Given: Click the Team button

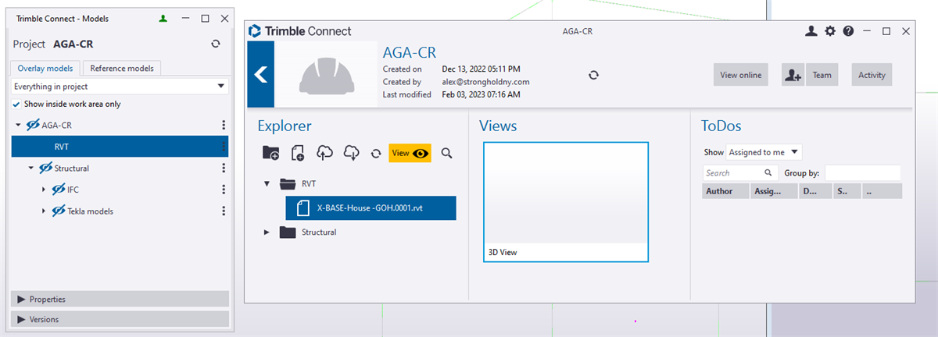Looking at the screenshot, I should (x=822, y=75).
